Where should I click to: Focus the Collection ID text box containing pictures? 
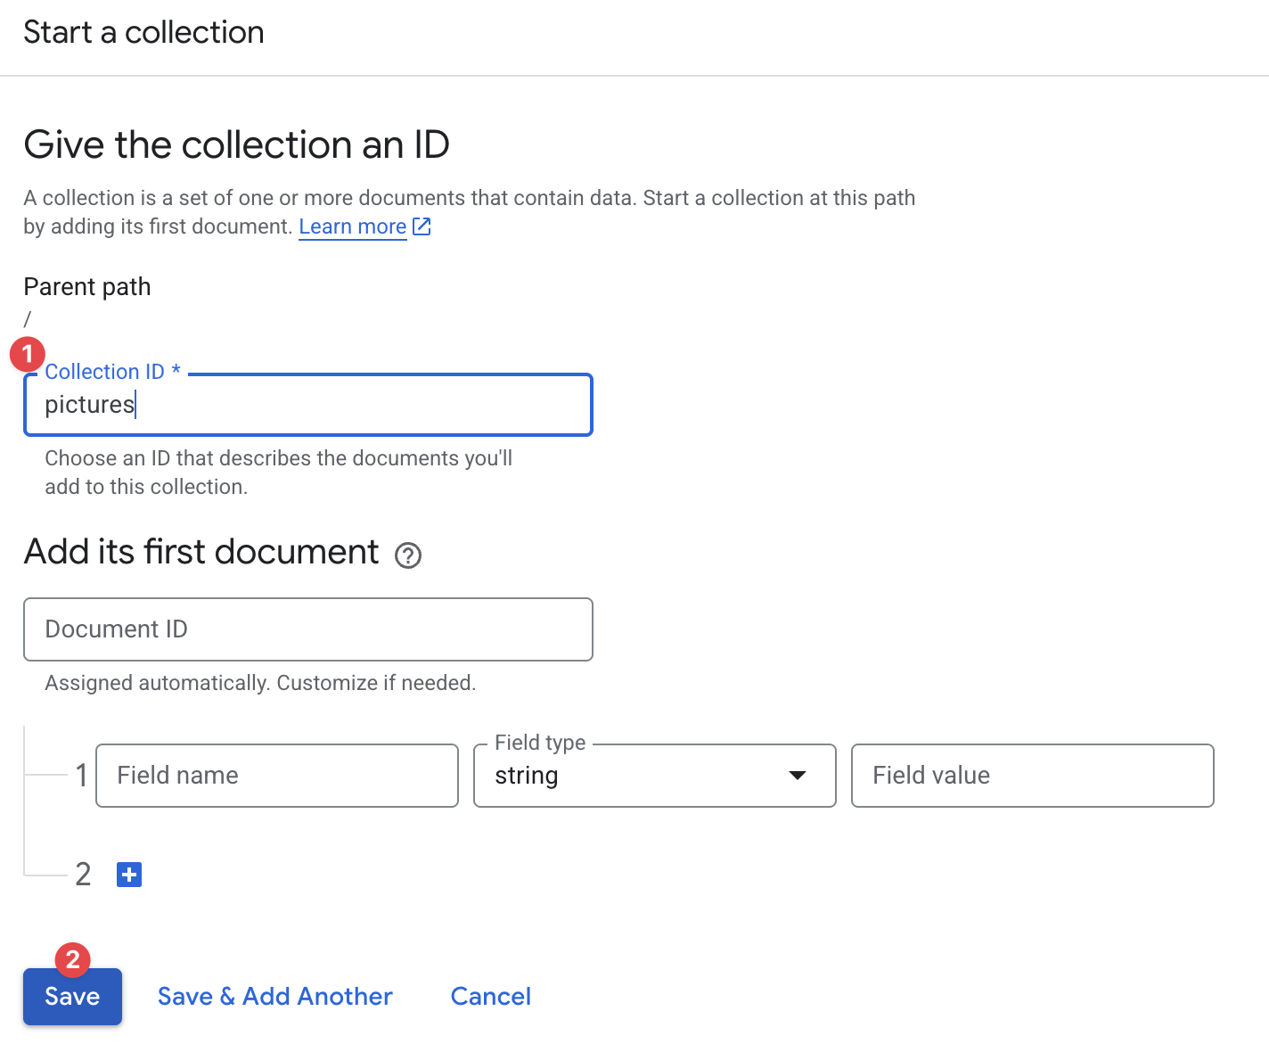[307, 405]
